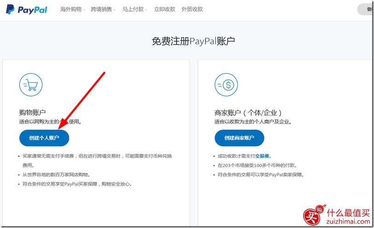Image resolution: width=374 pixels, height=228 pixels.
Task: Click the 购物账户 title
Action: [x=33, y=113]
